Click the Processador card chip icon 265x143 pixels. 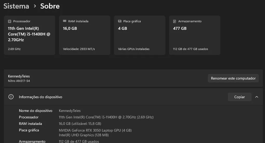[x=10, y=21]
